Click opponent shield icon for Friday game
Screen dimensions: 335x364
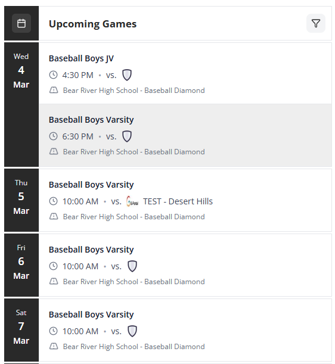click(132, 266)
